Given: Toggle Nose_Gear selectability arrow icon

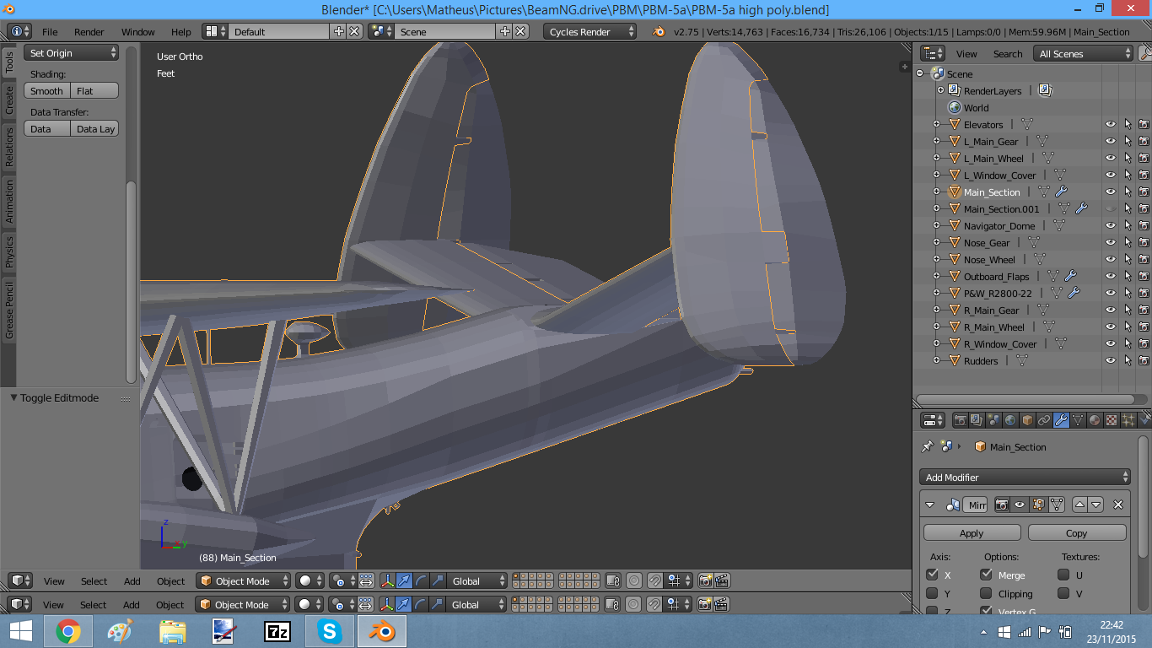Looking at the screenshot, I should click(x=1128, y=242).
